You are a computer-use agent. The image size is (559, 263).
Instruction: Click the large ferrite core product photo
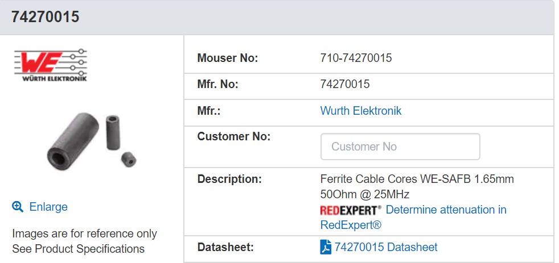point(73,141)
